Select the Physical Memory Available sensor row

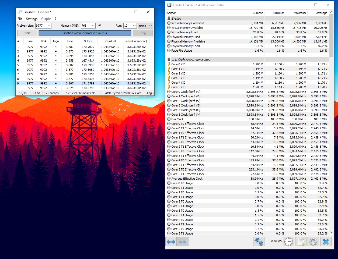coord(247,41)
